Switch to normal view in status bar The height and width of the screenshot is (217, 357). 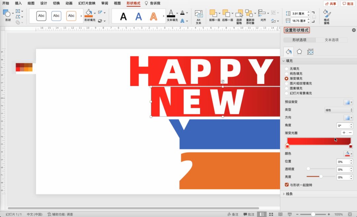(262, 214)
